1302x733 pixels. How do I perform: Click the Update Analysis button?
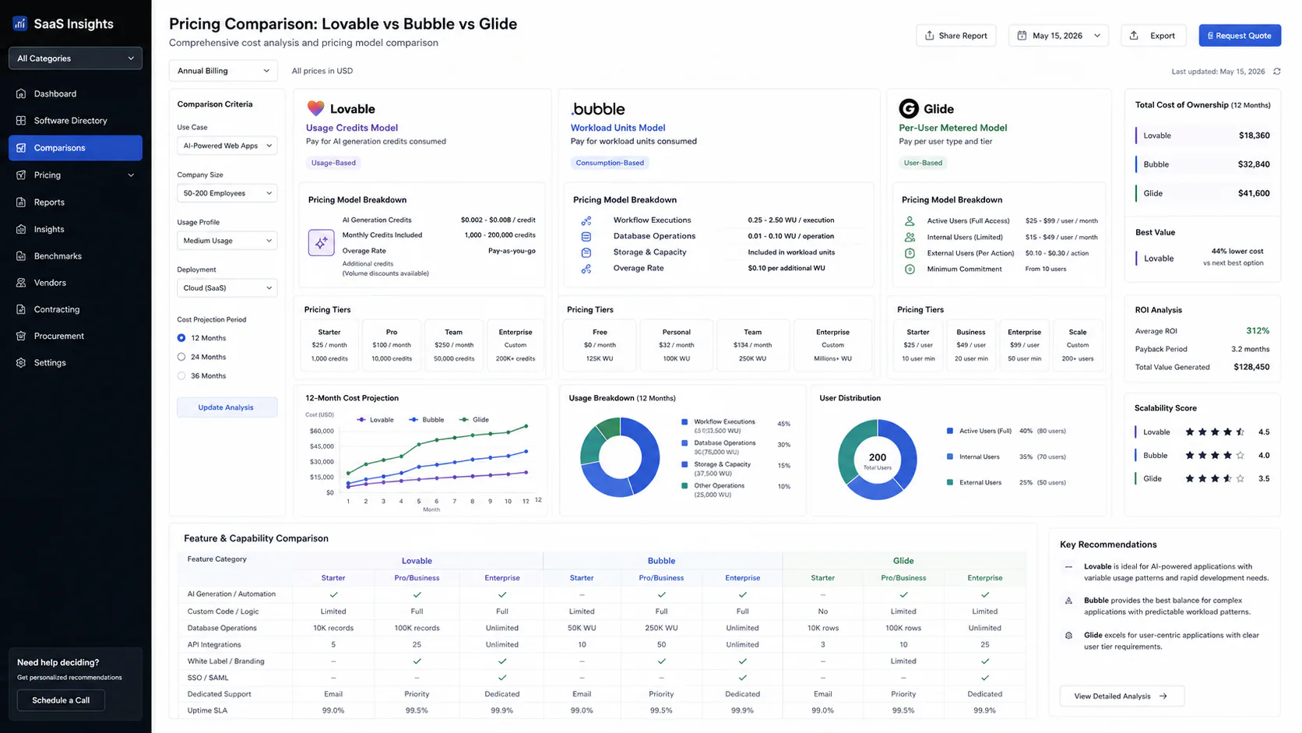point(227,407)
